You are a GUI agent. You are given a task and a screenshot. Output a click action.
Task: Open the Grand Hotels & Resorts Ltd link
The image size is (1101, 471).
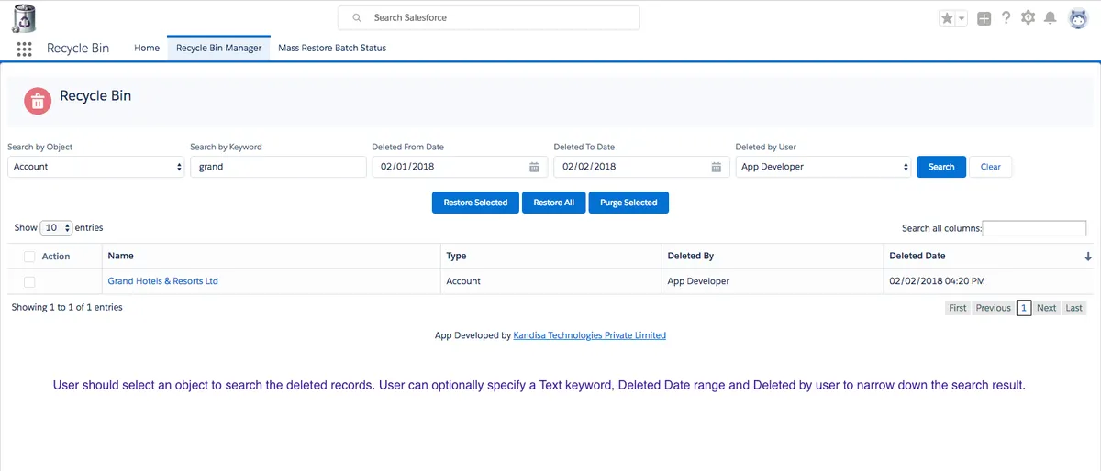point(163,281)
